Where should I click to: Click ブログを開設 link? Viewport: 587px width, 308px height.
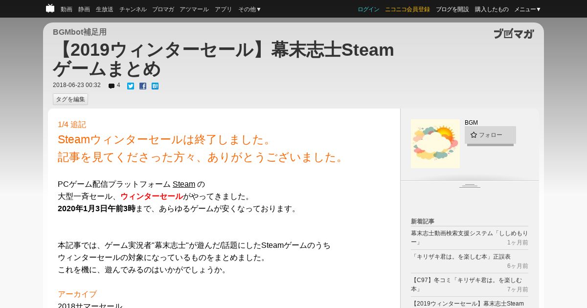(452, 9)
